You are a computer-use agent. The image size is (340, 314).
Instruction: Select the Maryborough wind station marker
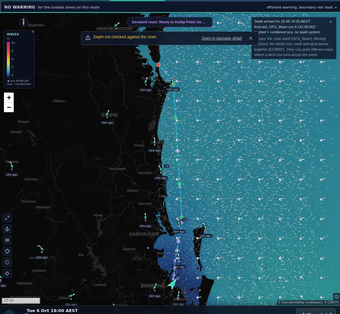point(116,26)
